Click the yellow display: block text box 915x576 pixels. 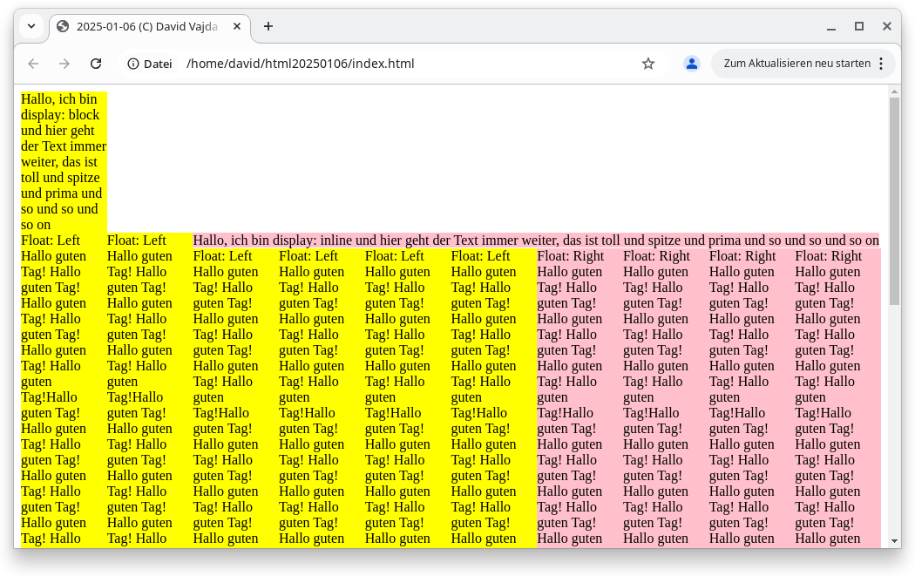coord(61,161)
